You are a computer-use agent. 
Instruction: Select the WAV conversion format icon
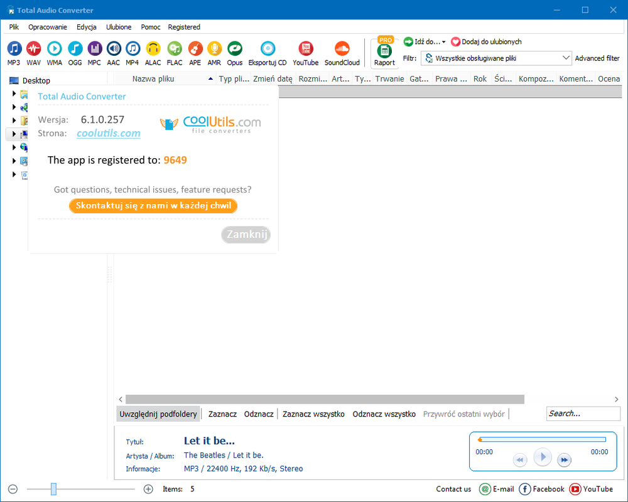(x=34, y=53)
